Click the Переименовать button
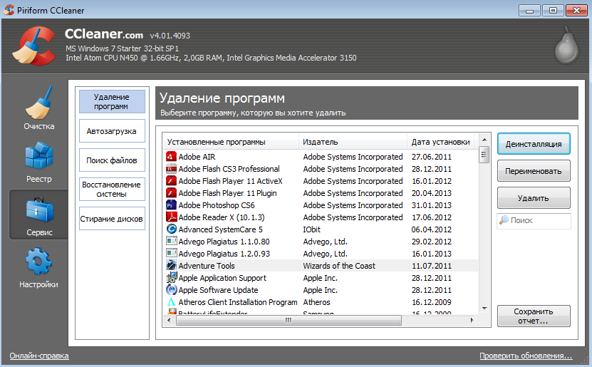The image size is (592, 367). (x=534, y=171)
